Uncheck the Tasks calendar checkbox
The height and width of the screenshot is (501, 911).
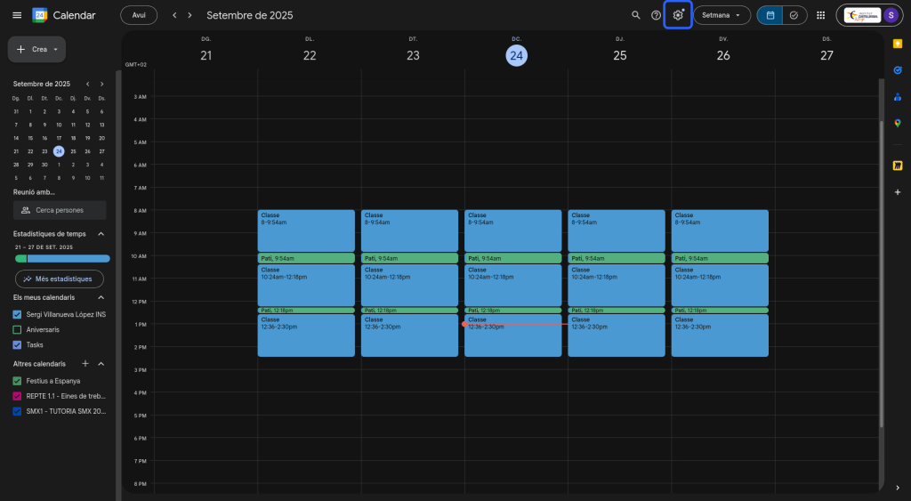(18, 344)
